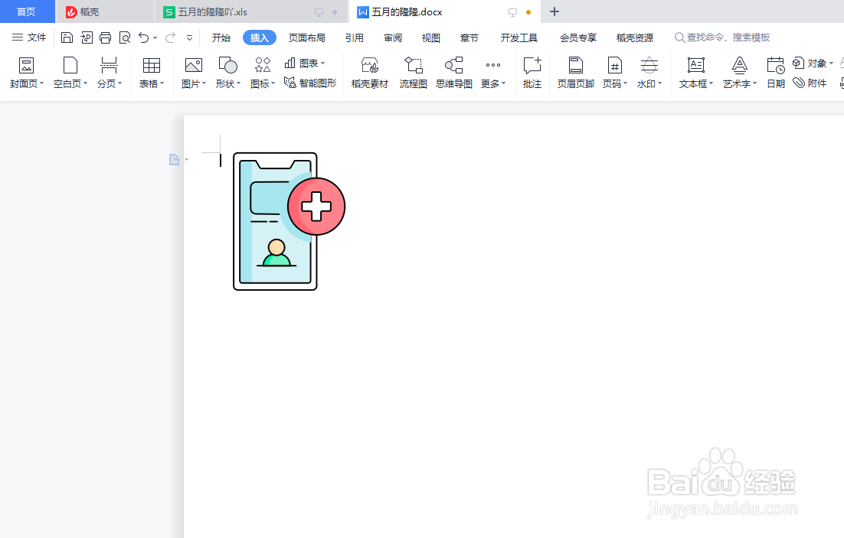
Task: Click the Print icon in quick access toolbar
Action: click(x=105, y=37)
